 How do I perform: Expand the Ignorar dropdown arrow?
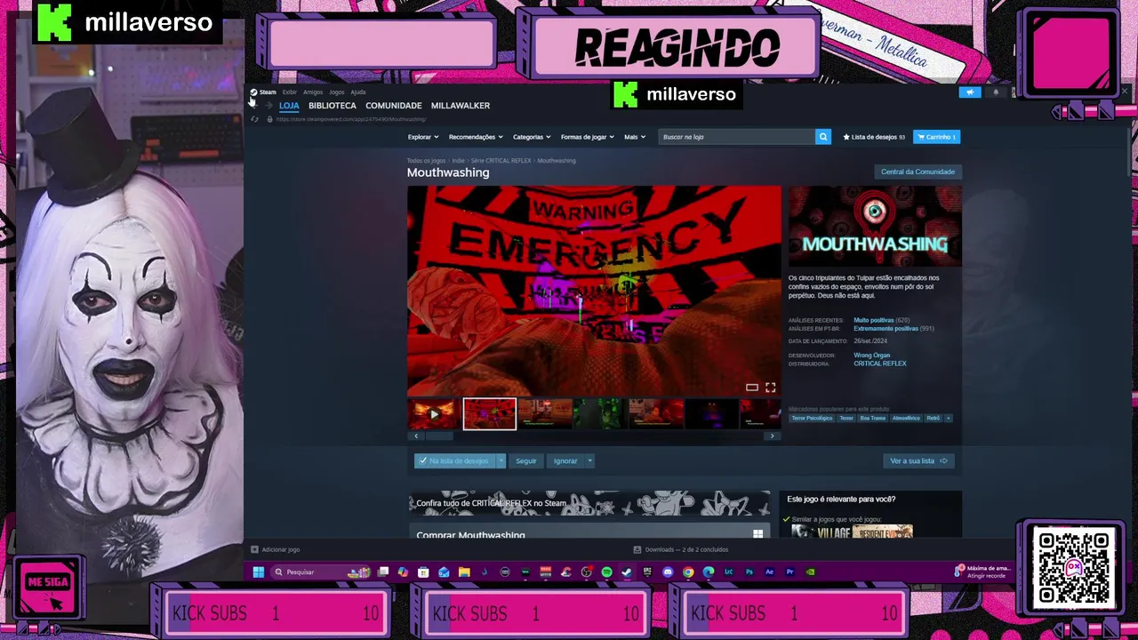tap(589, 460)
